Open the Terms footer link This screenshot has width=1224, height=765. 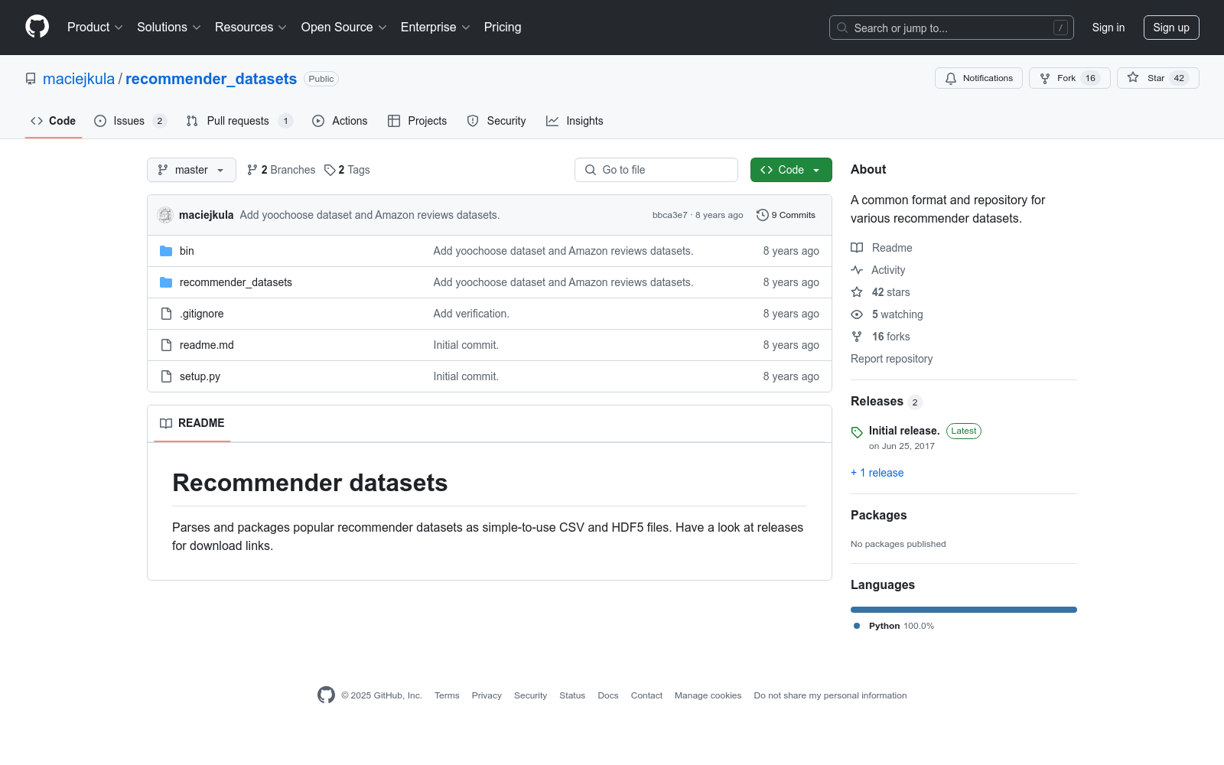point(447,695)
